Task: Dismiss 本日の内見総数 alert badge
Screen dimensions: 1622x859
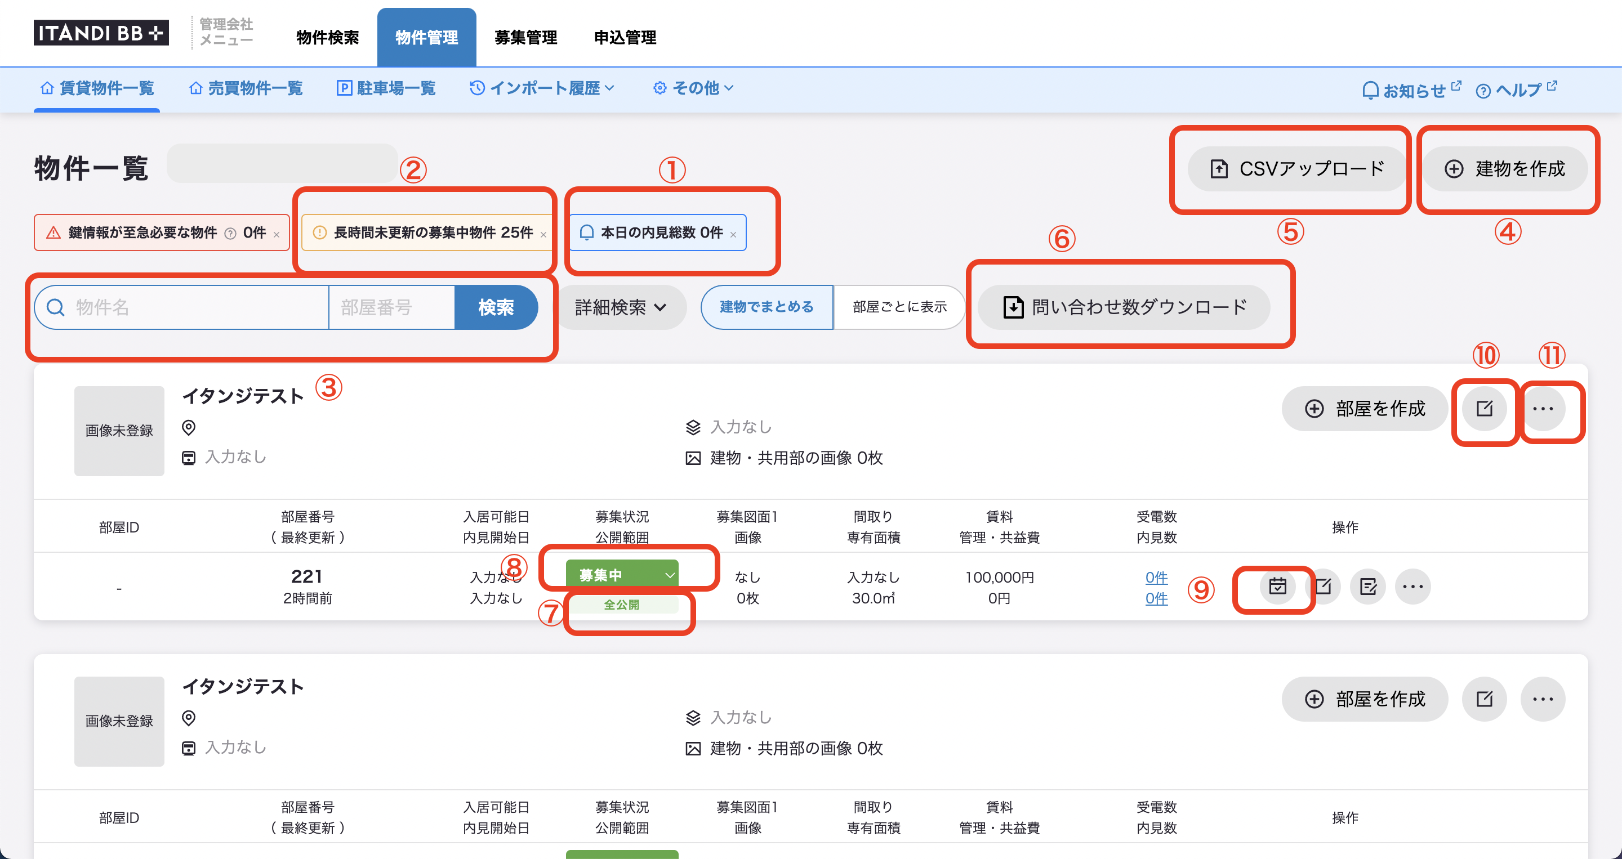Action: (733, 235)
